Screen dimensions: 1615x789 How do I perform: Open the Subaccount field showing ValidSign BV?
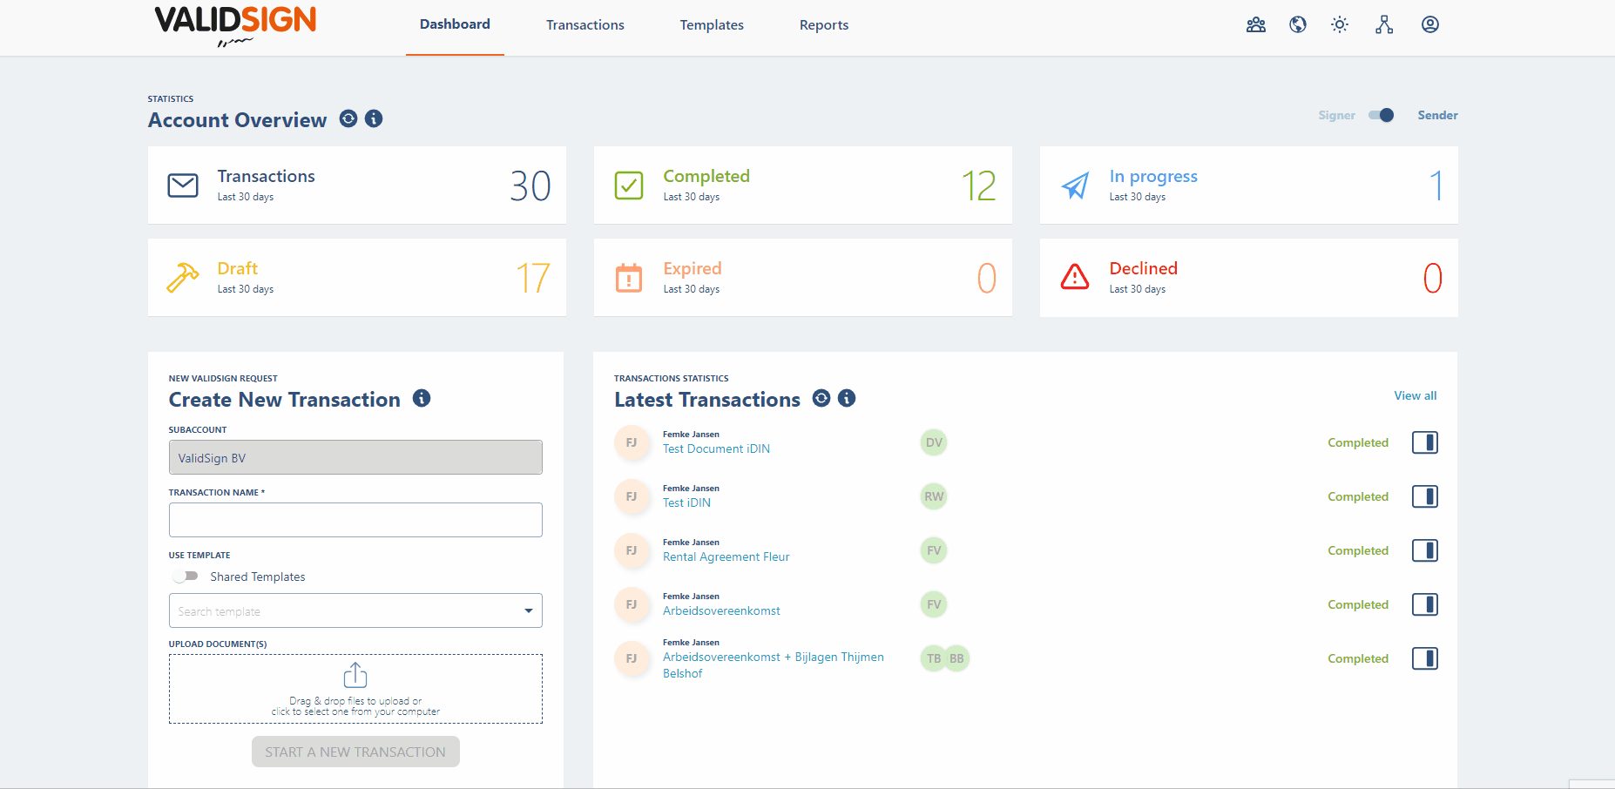[x=355, y=456]
